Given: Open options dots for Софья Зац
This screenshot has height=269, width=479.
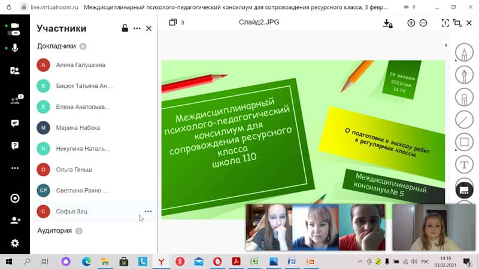Looking at the screenshot, I should pyautogui.click(x=148, y=212).
